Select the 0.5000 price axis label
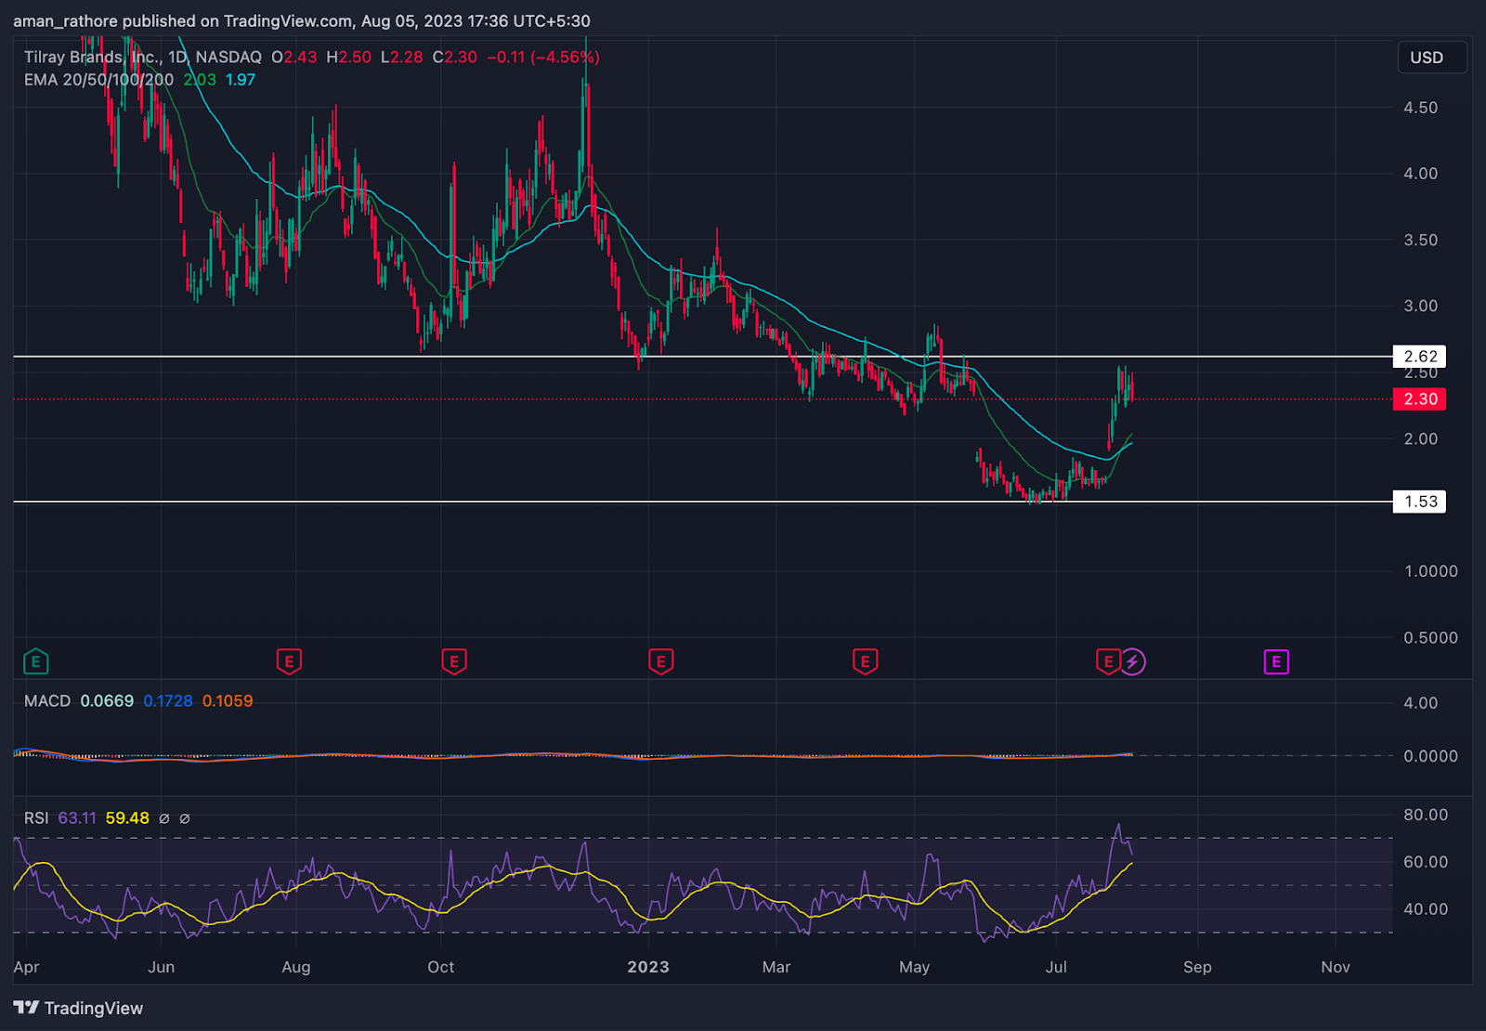 point(1431,638)
